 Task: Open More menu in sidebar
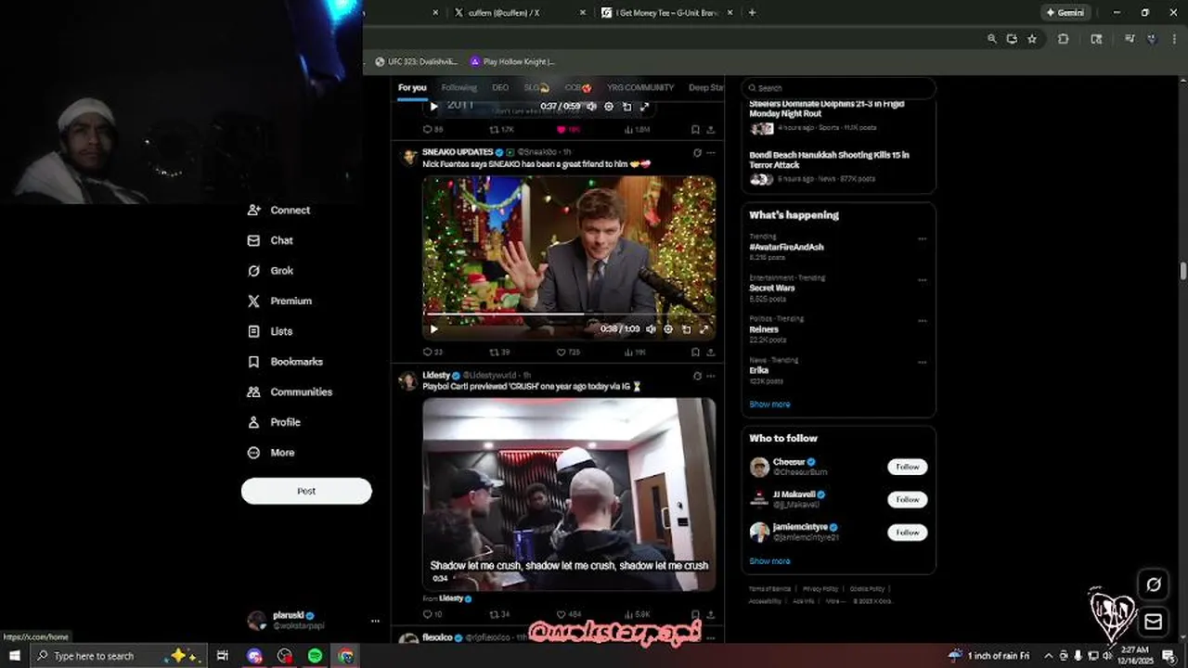pyautogui.click(x=270, y=453)
